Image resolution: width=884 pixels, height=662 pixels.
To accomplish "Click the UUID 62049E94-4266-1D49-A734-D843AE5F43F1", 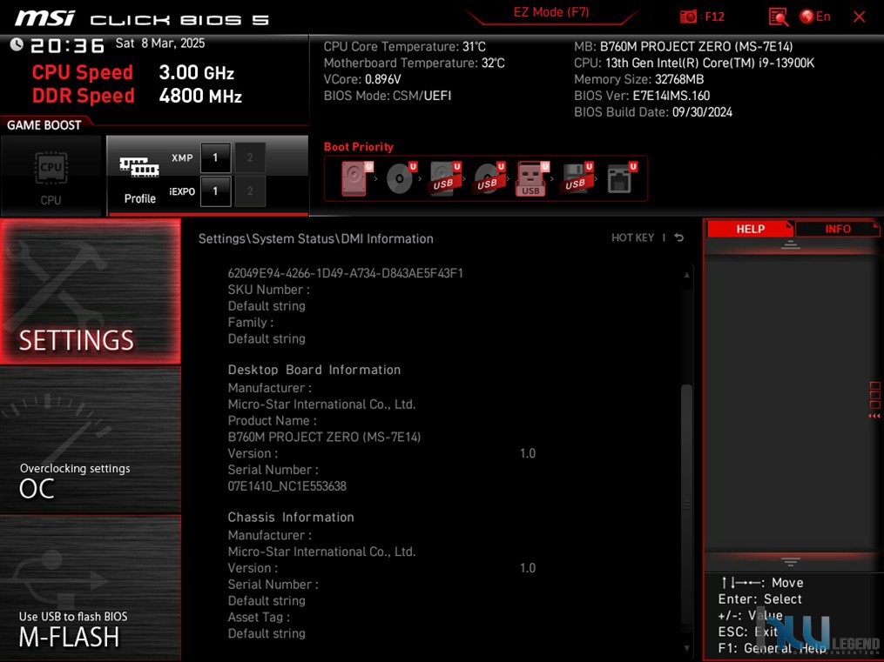I will point(345,273).
